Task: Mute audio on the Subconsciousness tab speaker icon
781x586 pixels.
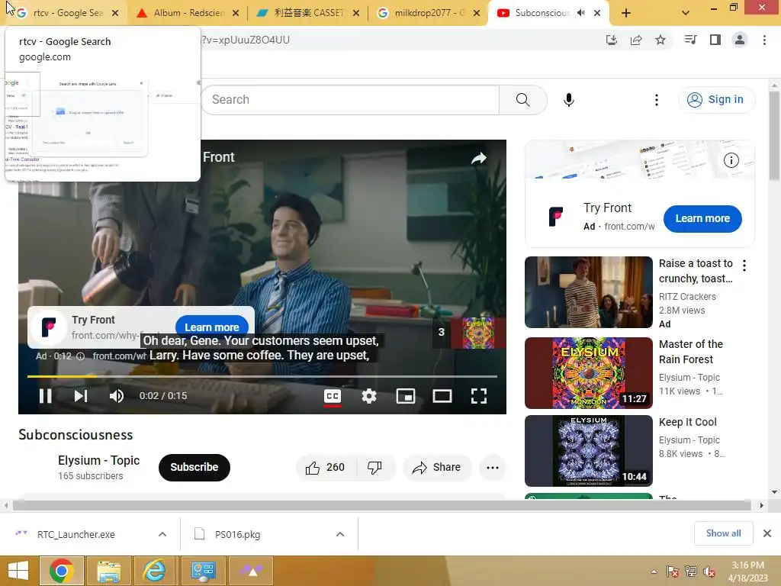Action: click(580, 13)
